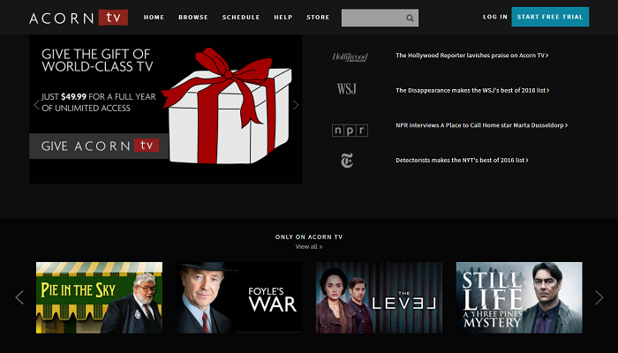Show next shows in Only on Acorn TV carousel
Image resolution: width=618 pixels, height=353 pixels.
tap(599, 297)
